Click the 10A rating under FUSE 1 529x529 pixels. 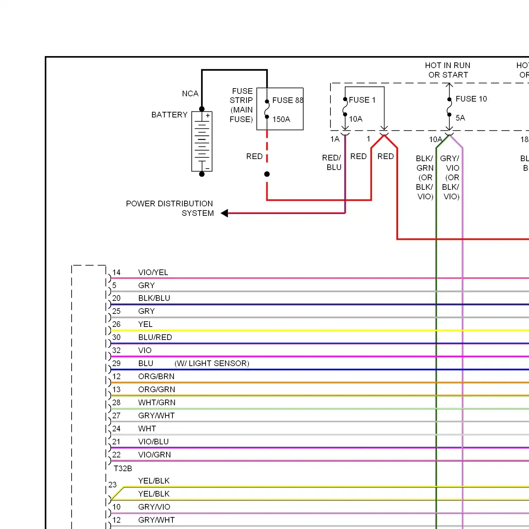pyautogui.click(x=355, y=119)
